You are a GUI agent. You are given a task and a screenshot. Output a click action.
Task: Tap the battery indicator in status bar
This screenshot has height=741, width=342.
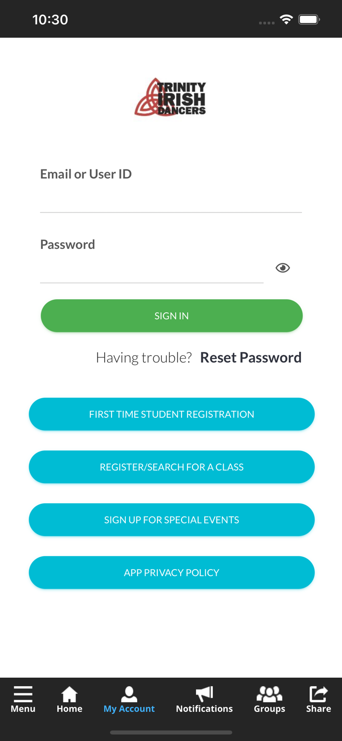pos(309,19)
